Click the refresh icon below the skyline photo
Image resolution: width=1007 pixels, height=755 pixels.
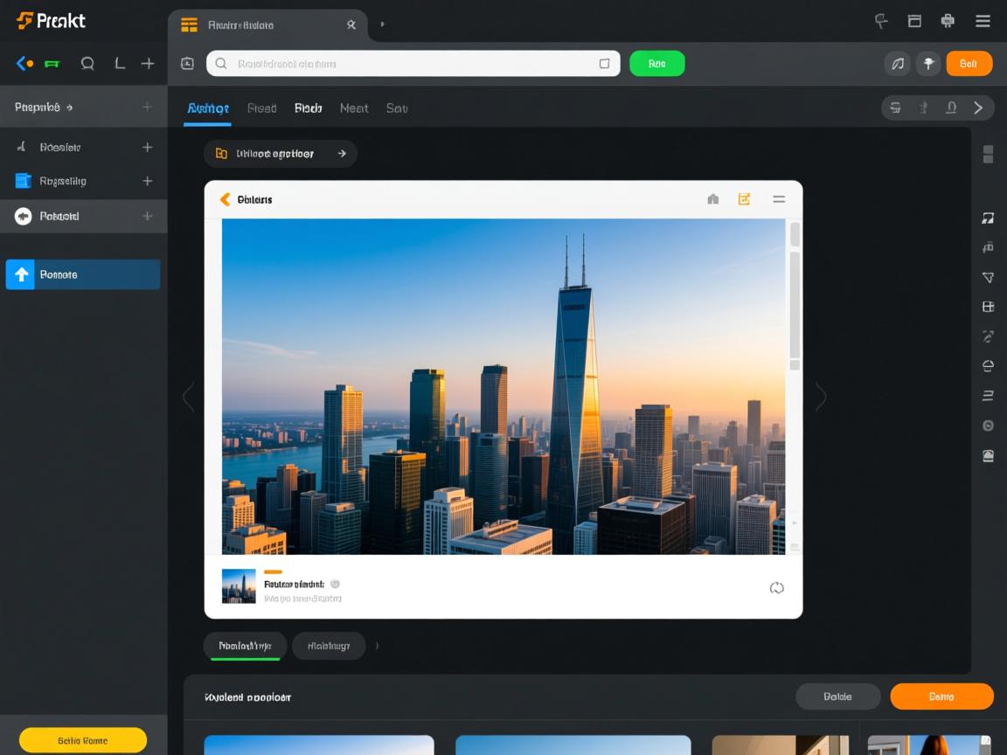click(x=776, y=588)
